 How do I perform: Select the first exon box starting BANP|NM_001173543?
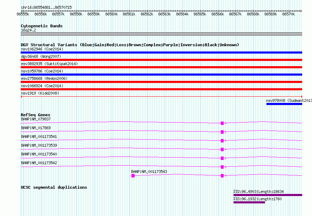[133, 176]
